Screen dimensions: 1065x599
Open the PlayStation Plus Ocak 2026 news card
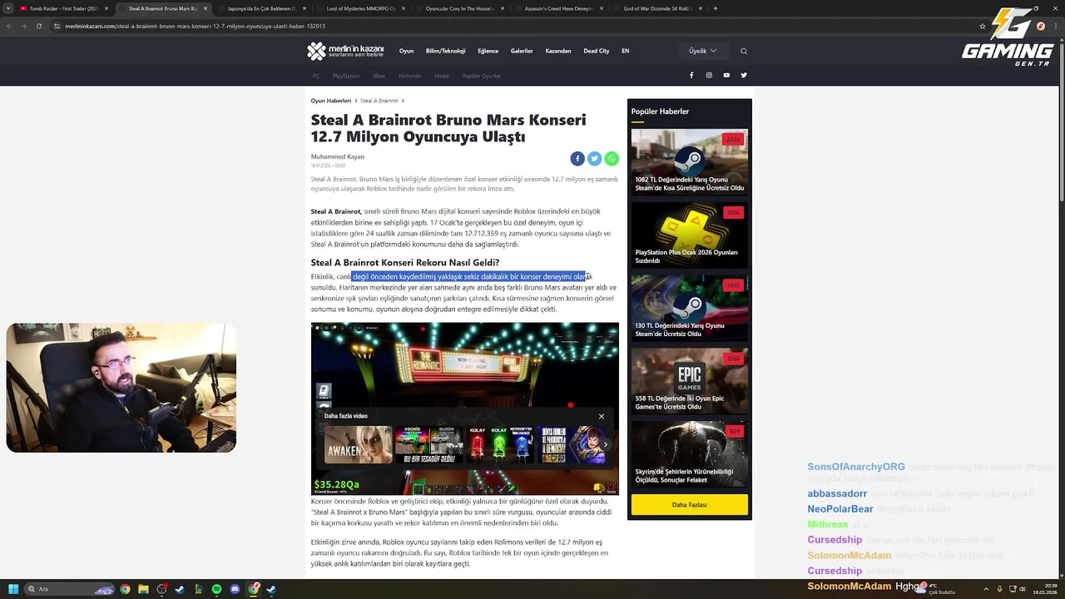689,235
